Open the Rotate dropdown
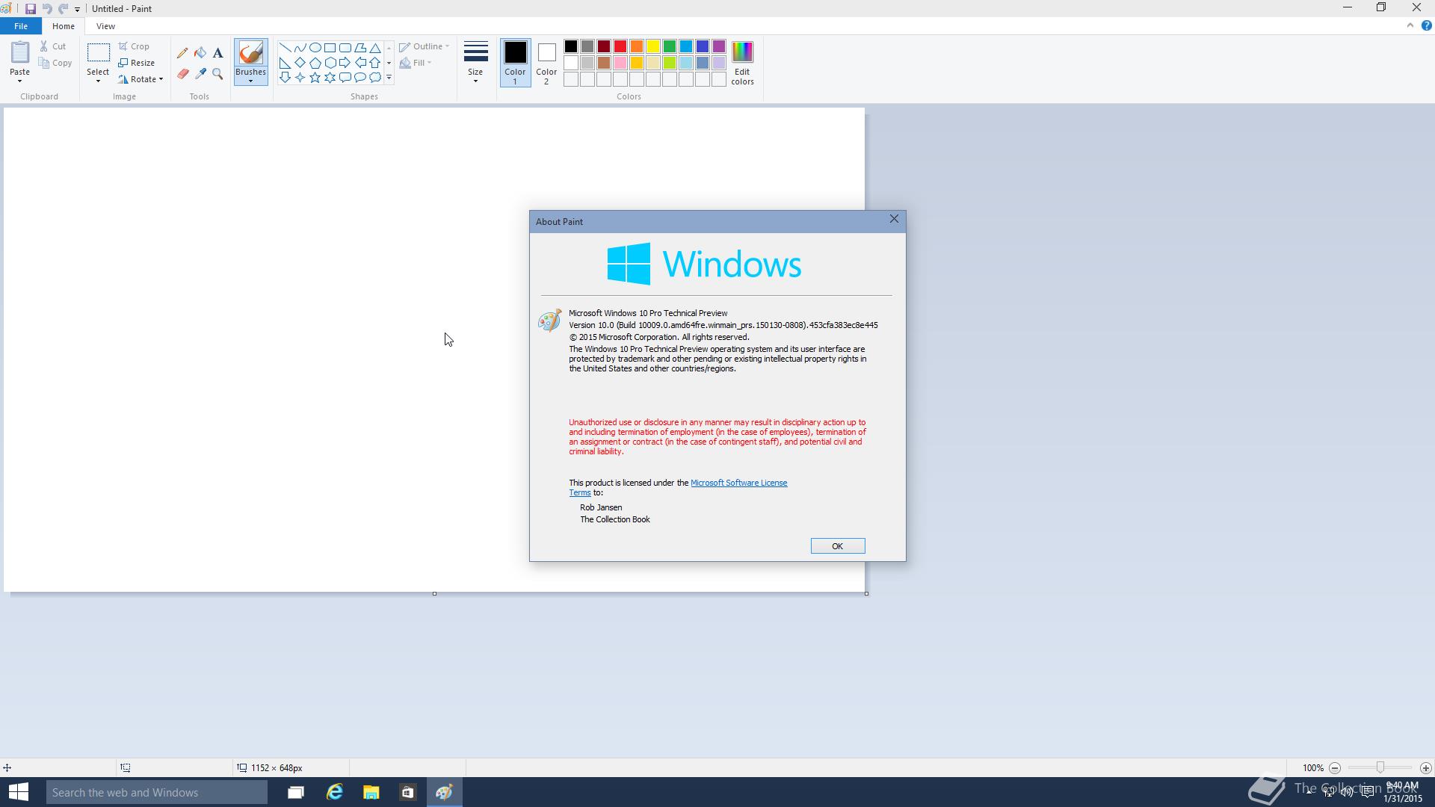The height and width of the screenshot is (807, 1435). click(141, 79)
